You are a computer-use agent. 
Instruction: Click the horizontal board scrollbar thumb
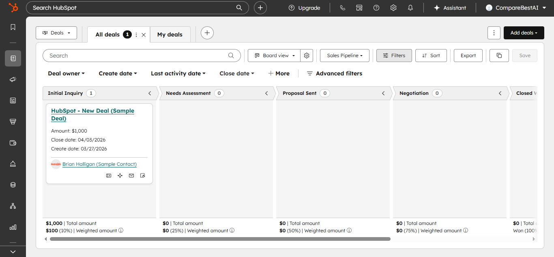tap(220, 239)
